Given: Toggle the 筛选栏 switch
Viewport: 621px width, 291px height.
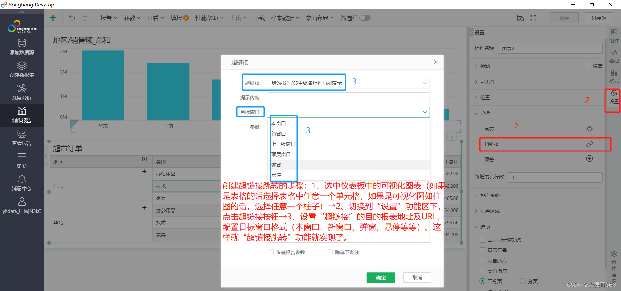Looking at the screenshot, I should pyautogui.click(x=365, y=18).
